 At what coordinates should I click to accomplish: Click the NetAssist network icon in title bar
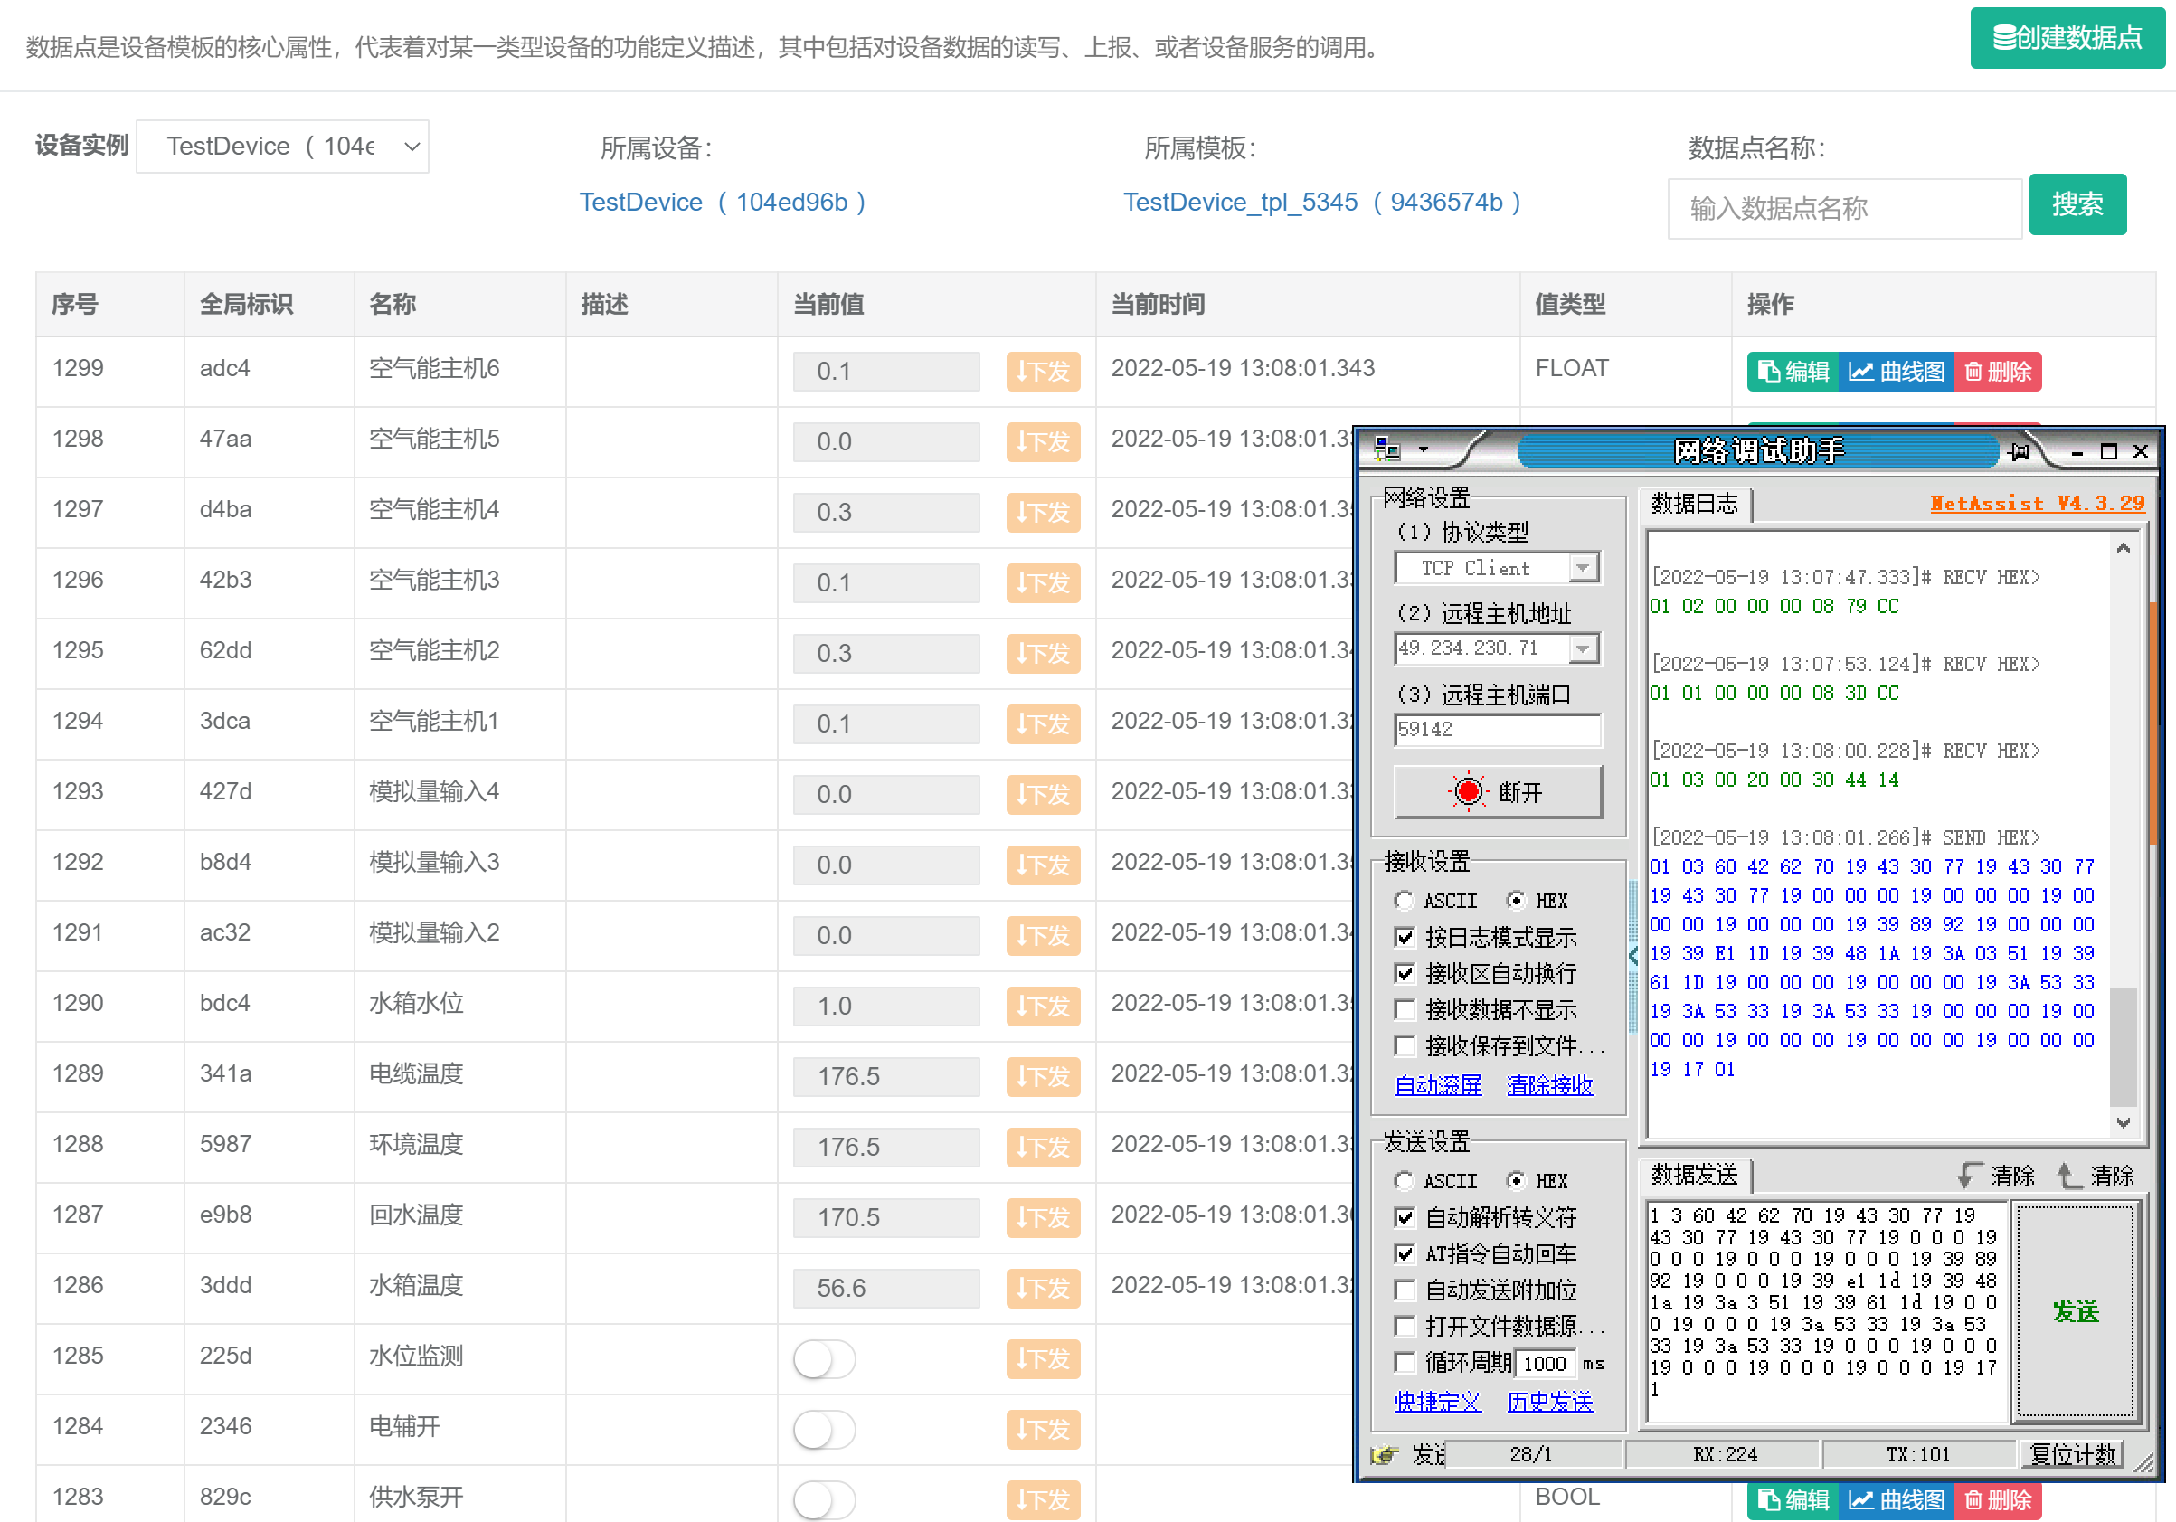pyautogui.click(x=1386, y=449)
